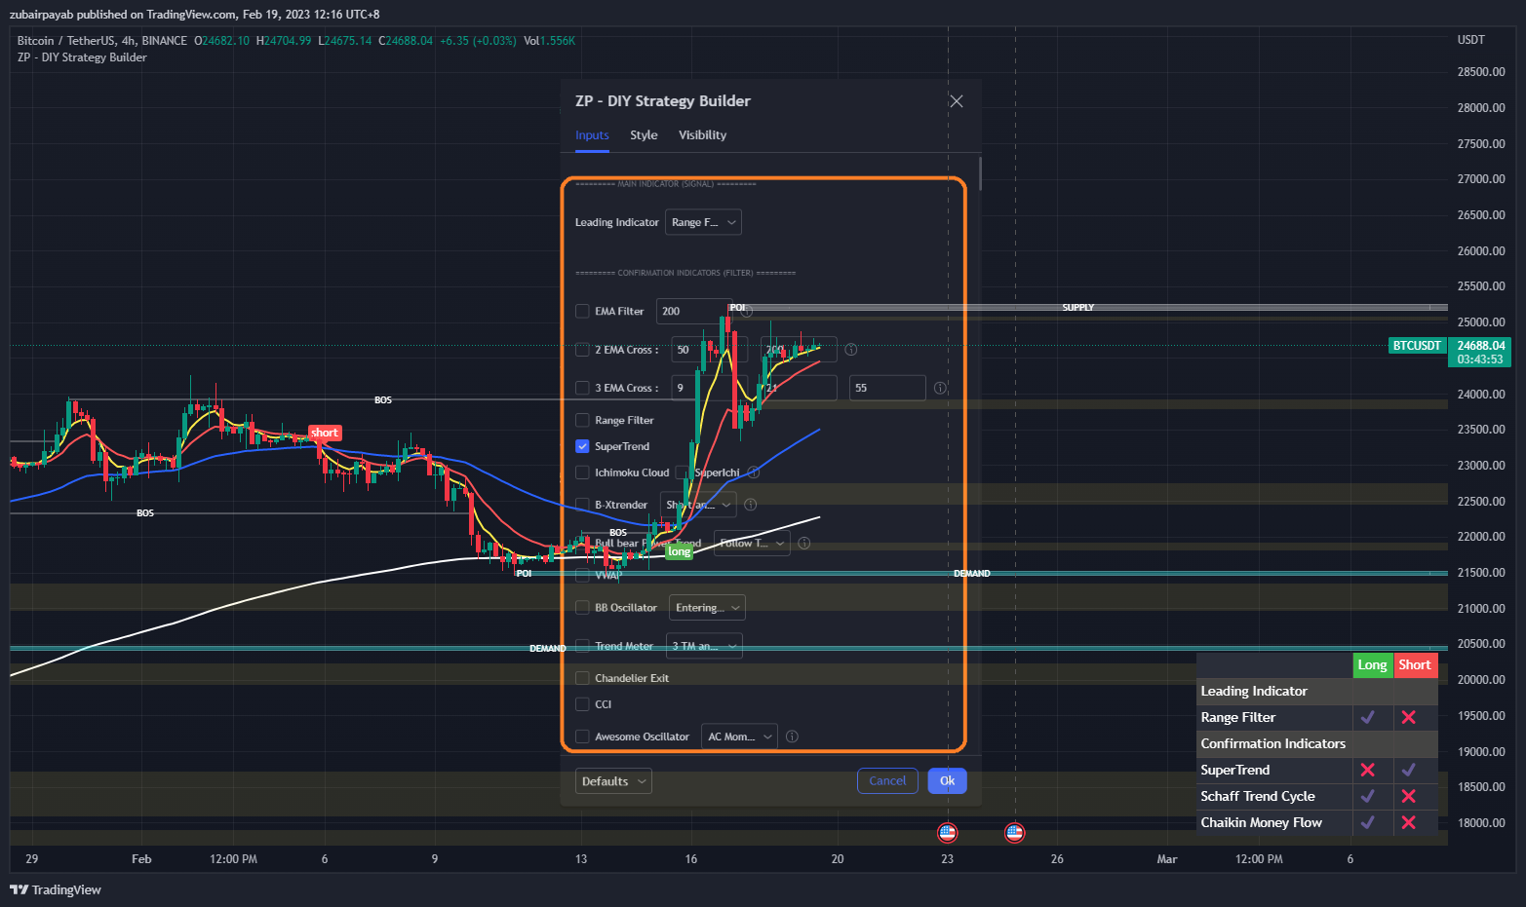Viewport: 1526px width, 907px height.
Task: Tick the Range Filter confirmation checkbox
Action: coord(582,421)
